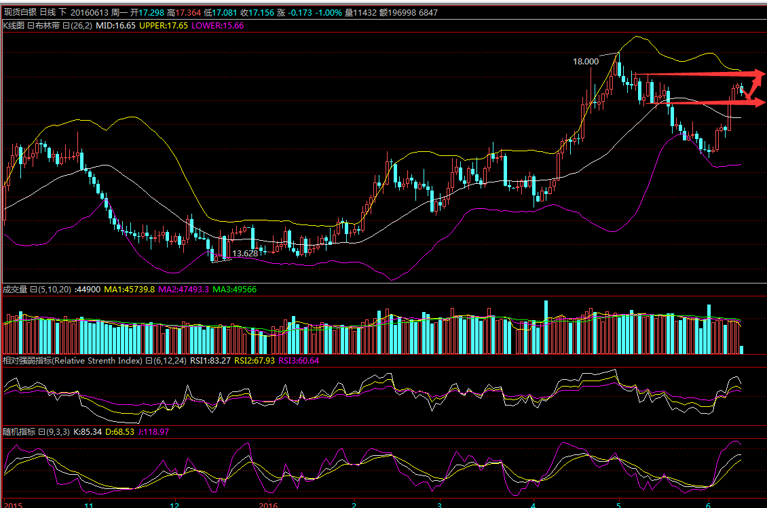Image resolution: width=767 pixels, height=508 pixels.
Task: Click the month 5 marker on time axis
Action: 618,505
